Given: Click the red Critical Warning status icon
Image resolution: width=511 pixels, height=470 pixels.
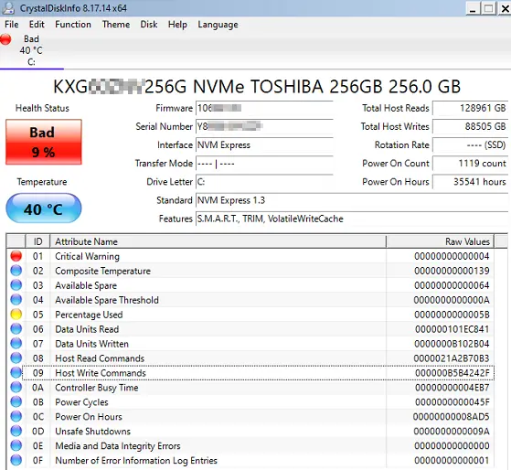Looking at the screenshot, I should click(16, 256).
